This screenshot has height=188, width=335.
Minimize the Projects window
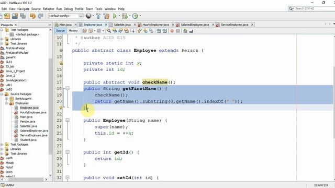(x=50, y=25)
